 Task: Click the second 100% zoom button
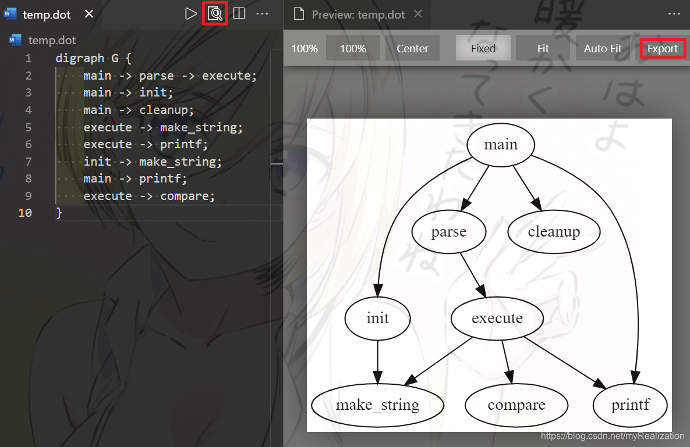tap(353, 48)
